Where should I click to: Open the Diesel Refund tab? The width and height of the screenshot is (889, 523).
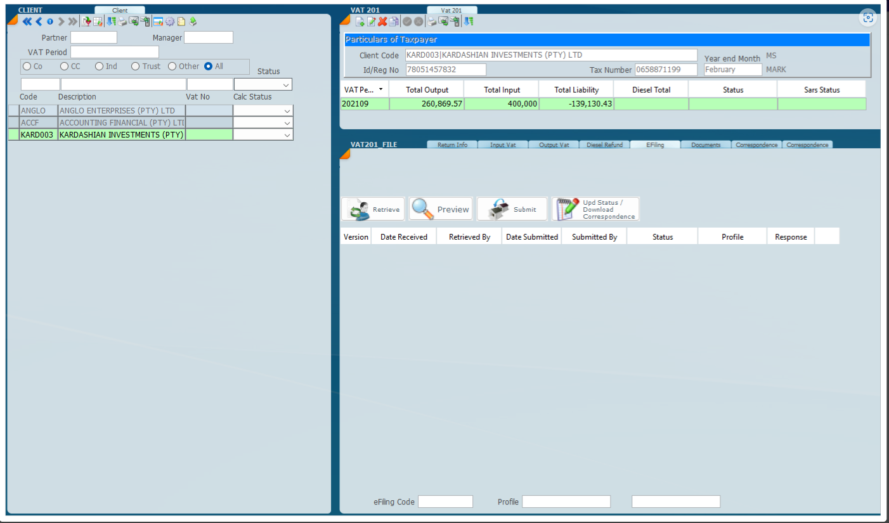coord(604,145)
